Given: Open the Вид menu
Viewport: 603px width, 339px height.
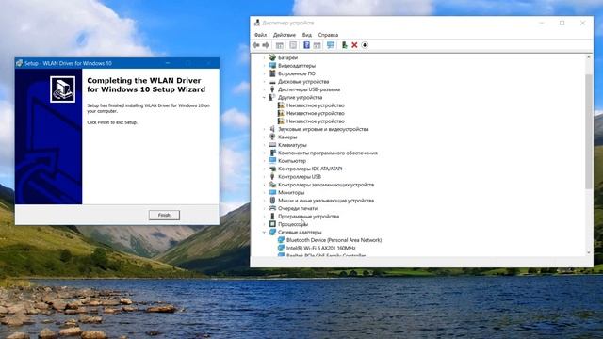Looking at the screenshot, I should point(307,35).
